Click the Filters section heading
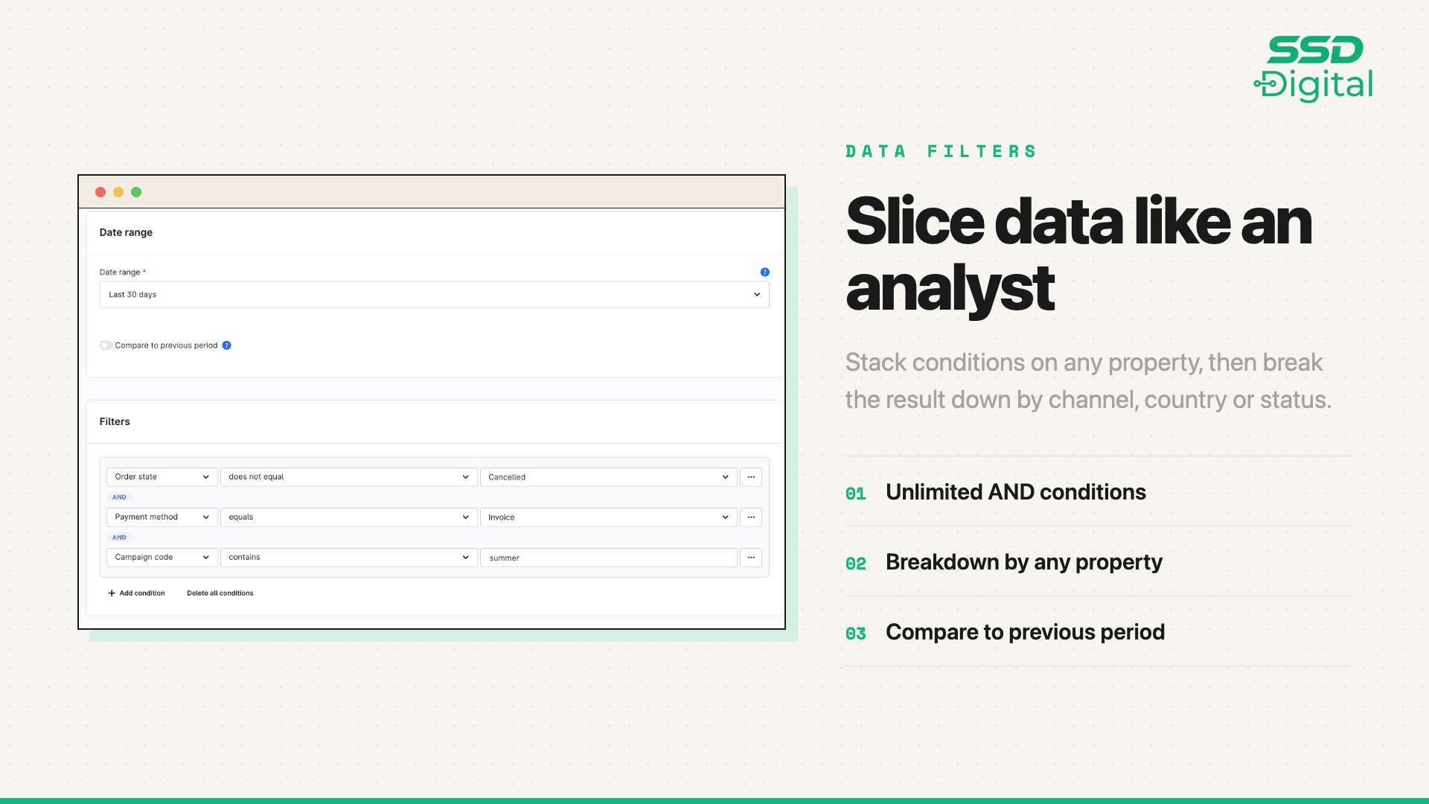This screenshot has height=804, width=1429. pyautogui.click(x=115, y=421)
